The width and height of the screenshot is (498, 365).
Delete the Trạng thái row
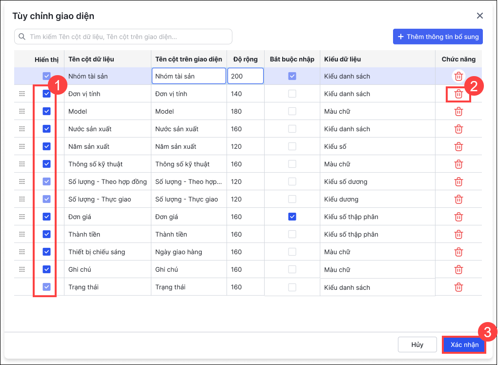point(458,287)
